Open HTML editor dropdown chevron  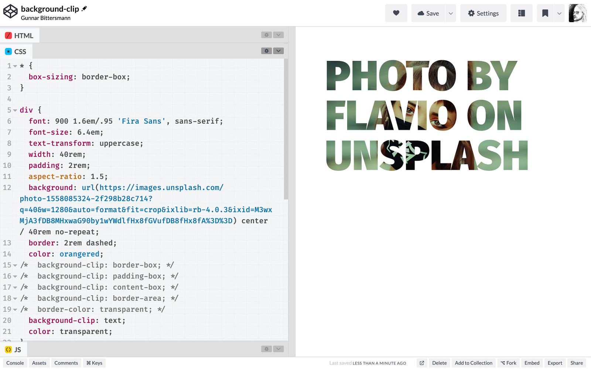click(279, 35)
